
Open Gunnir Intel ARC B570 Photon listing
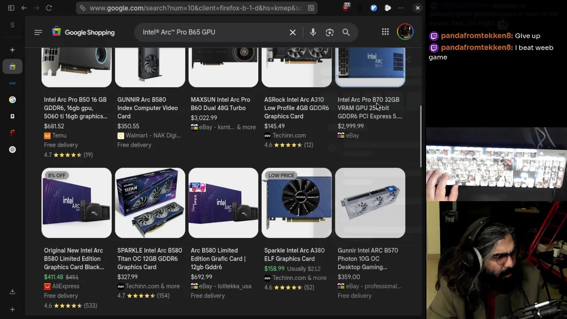[368, 259]
